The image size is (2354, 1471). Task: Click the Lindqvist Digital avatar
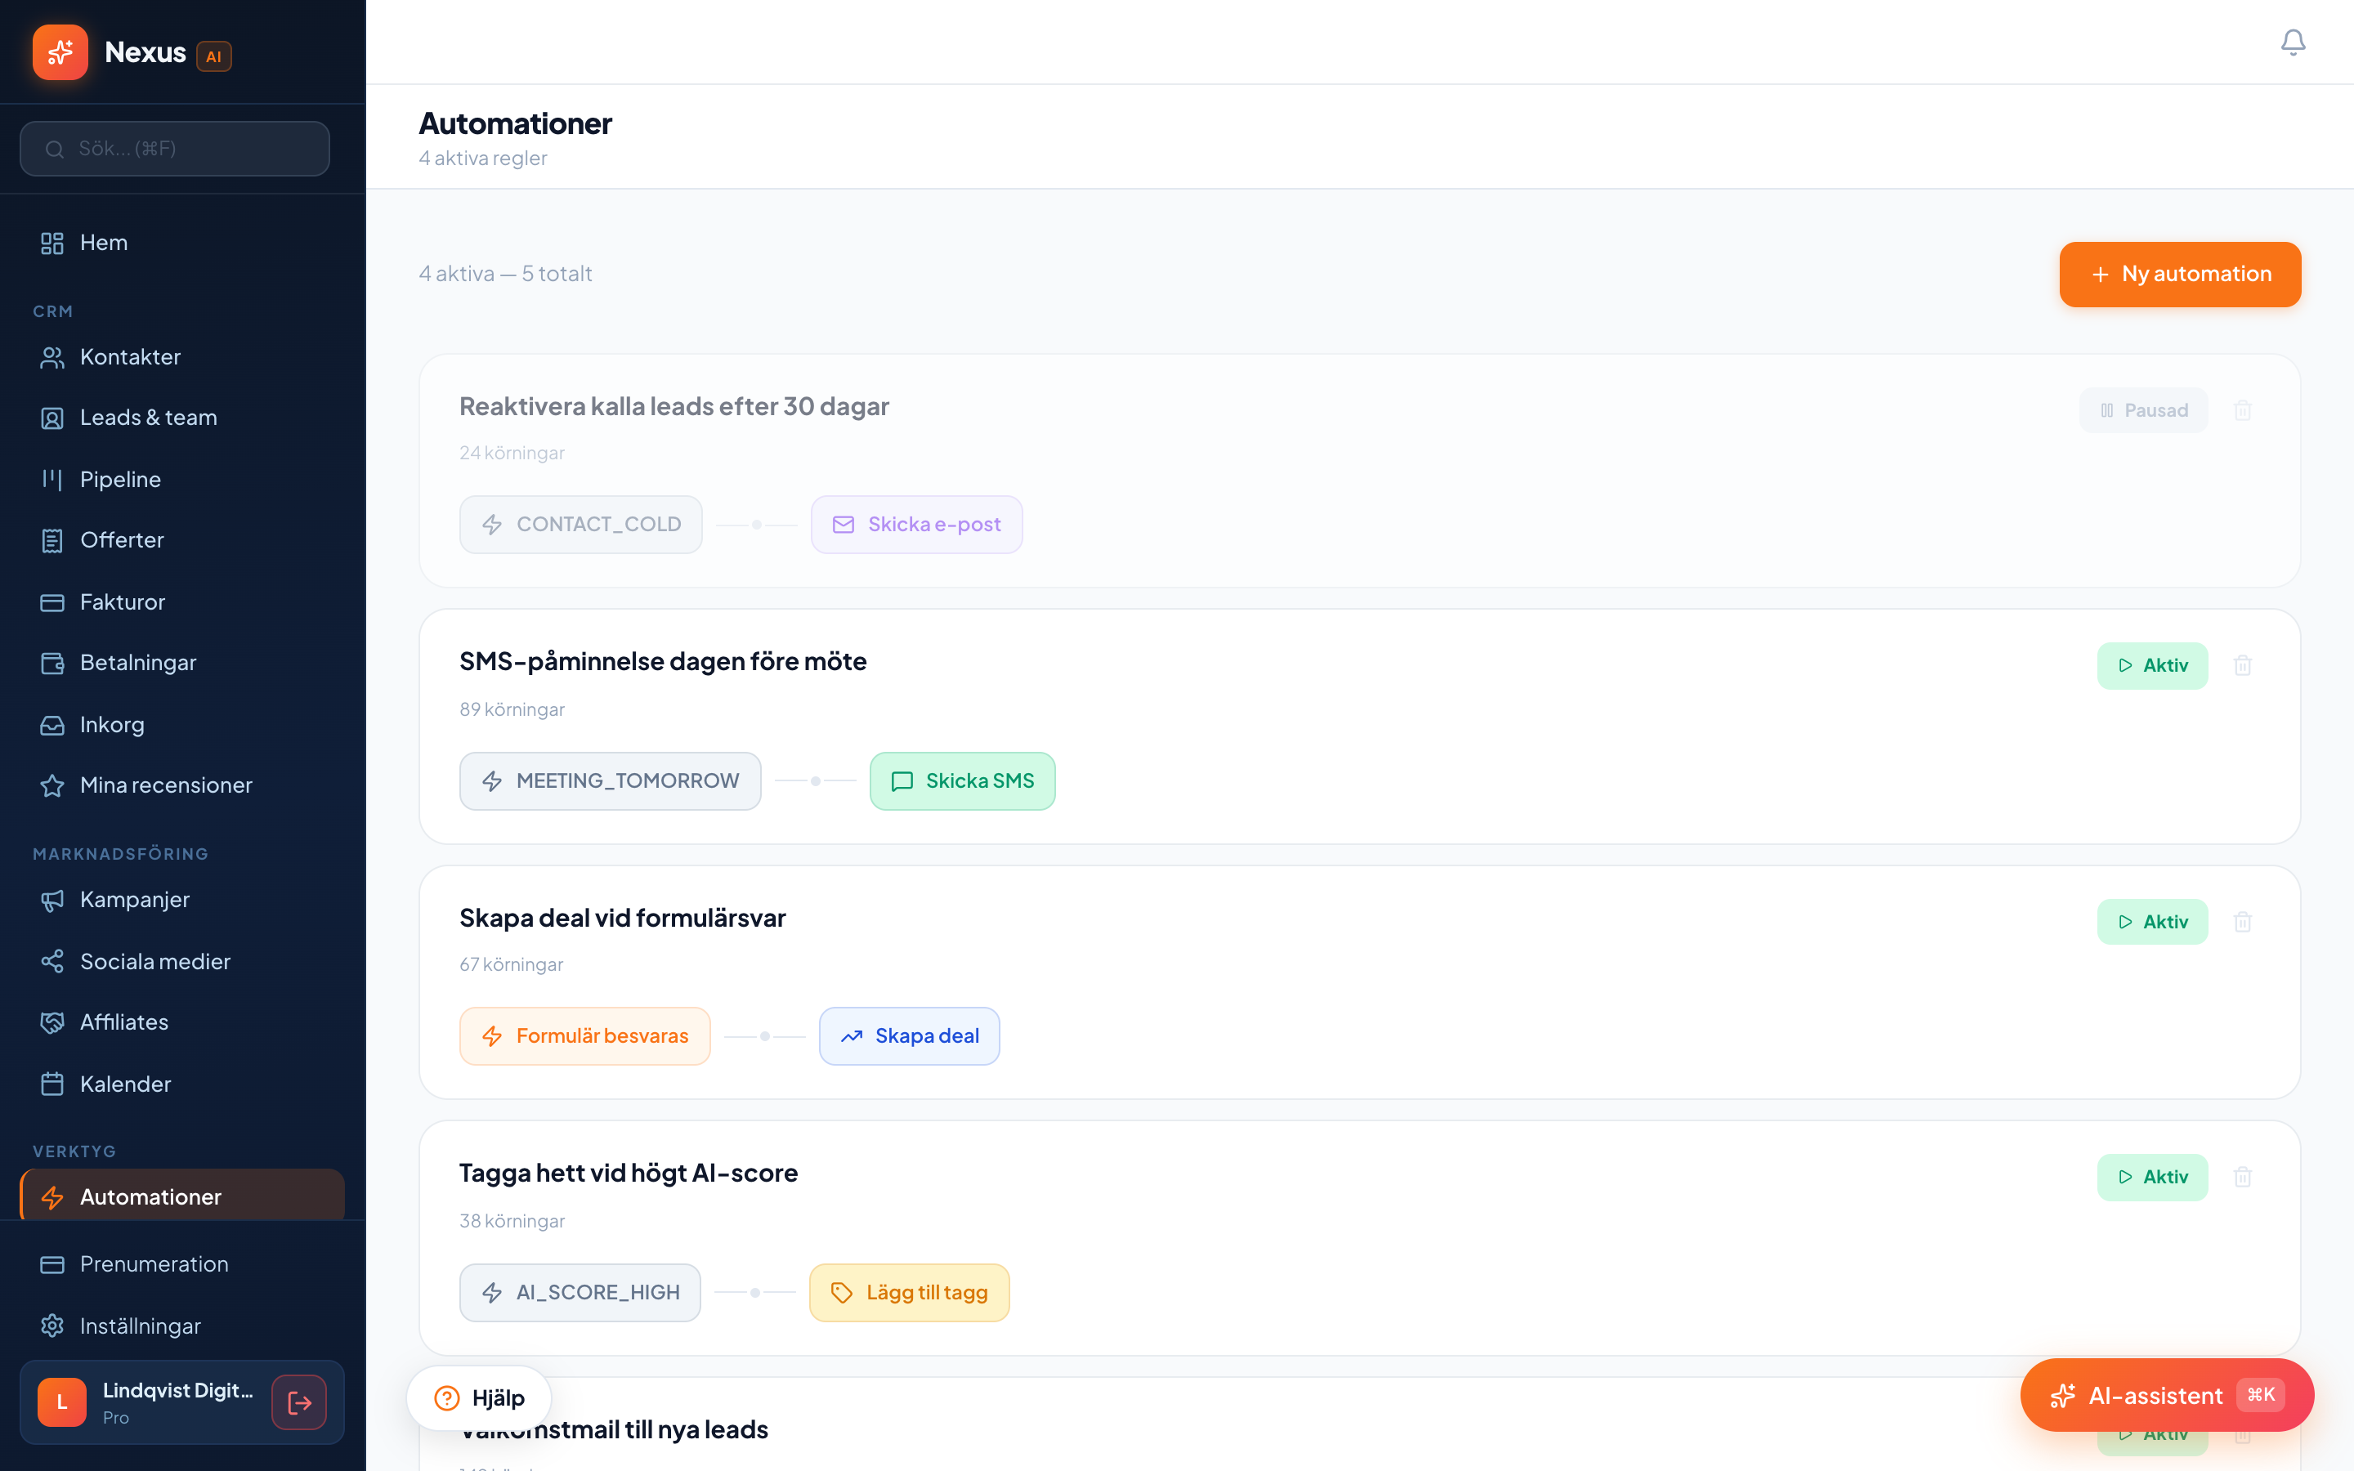point(62,1402)
